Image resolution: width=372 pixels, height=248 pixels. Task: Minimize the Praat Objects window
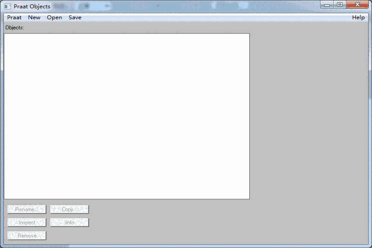327,5
